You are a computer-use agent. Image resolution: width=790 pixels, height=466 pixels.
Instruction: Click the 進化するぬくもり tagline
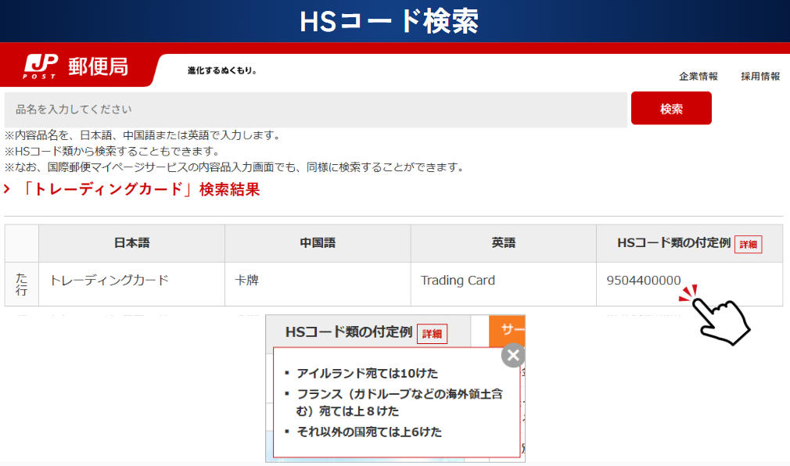click(222, 70)
